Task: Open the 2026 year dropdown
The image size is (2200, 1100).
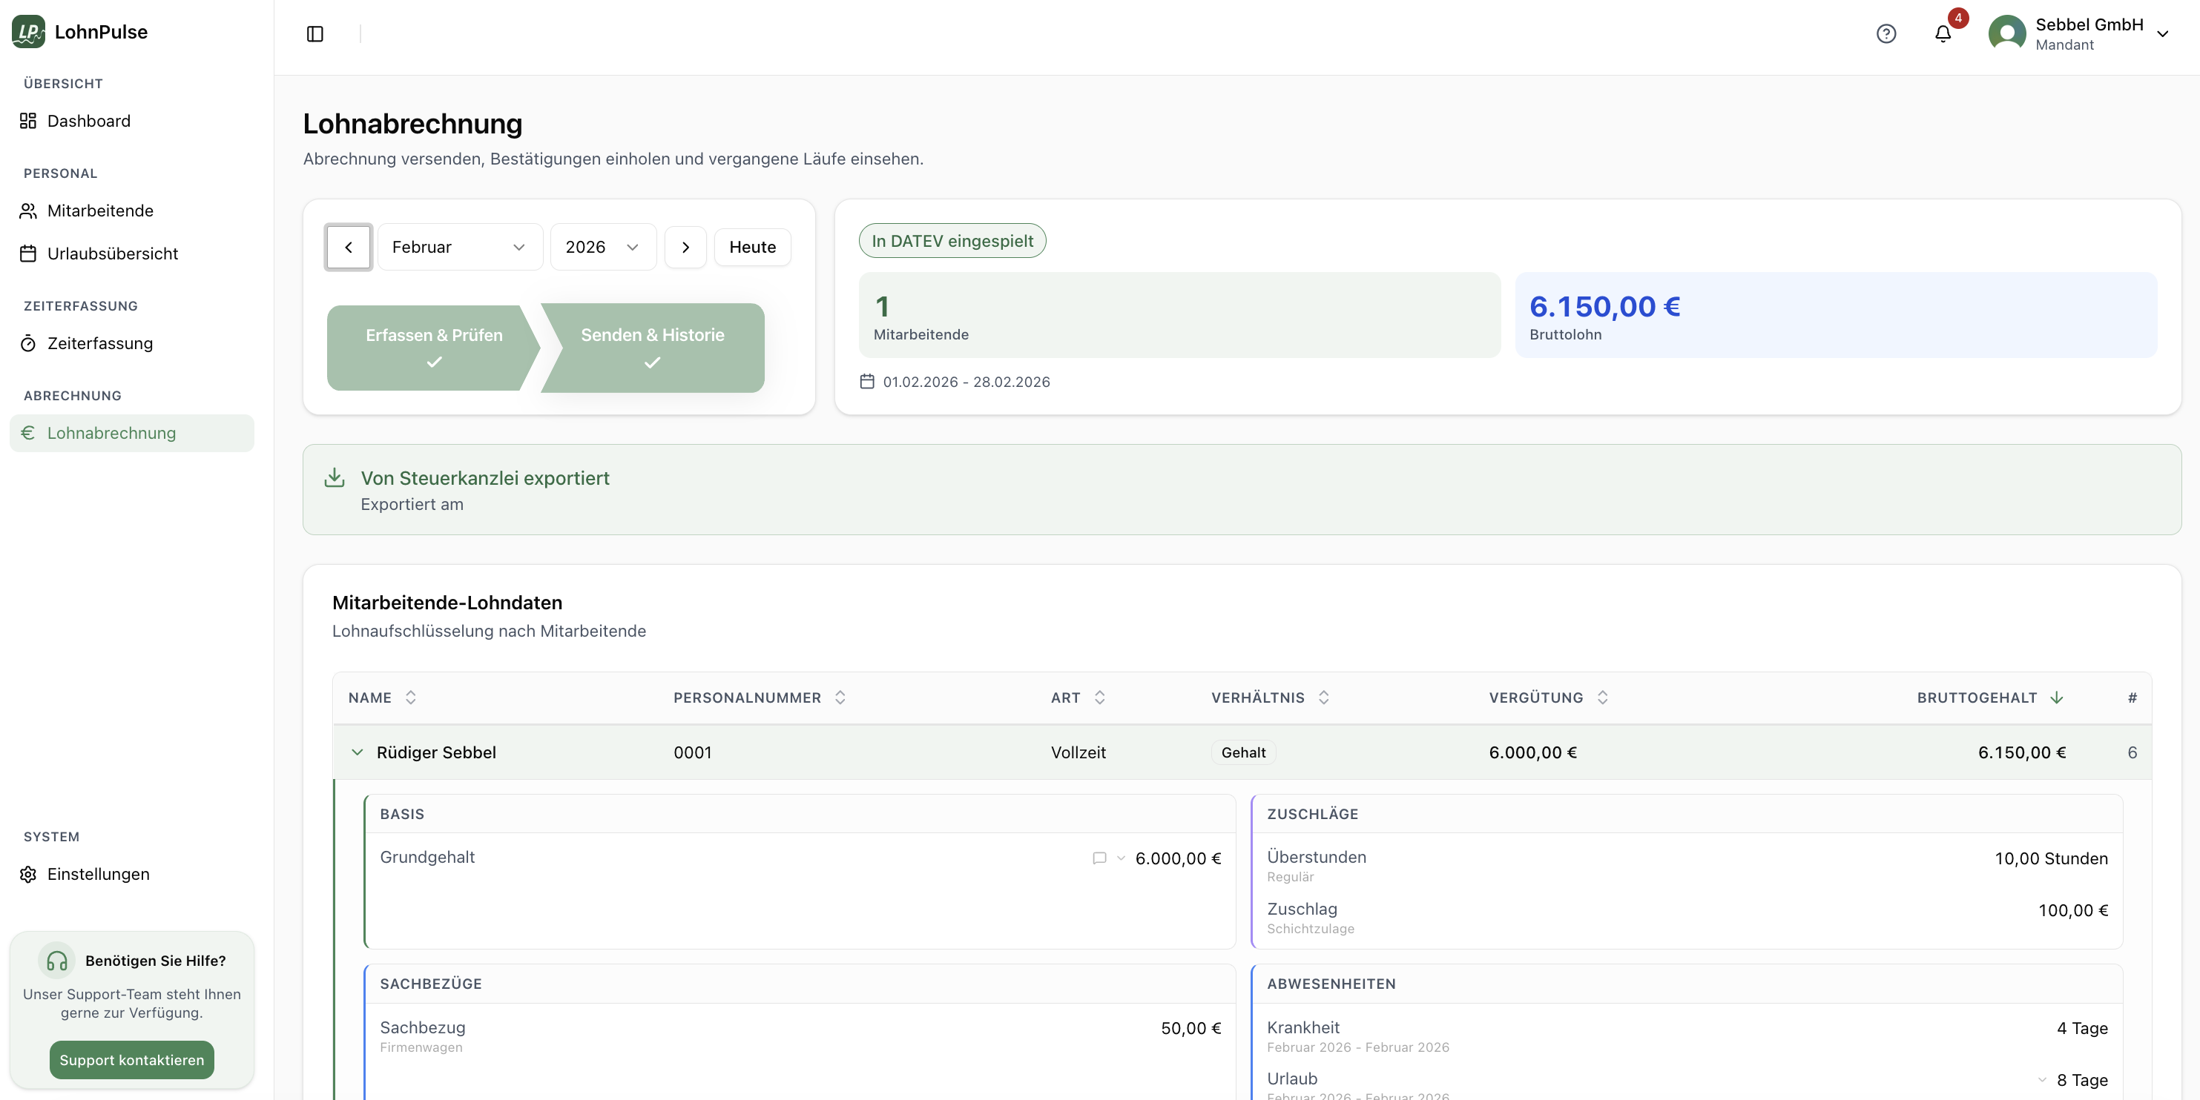Action: click(603, 247)
